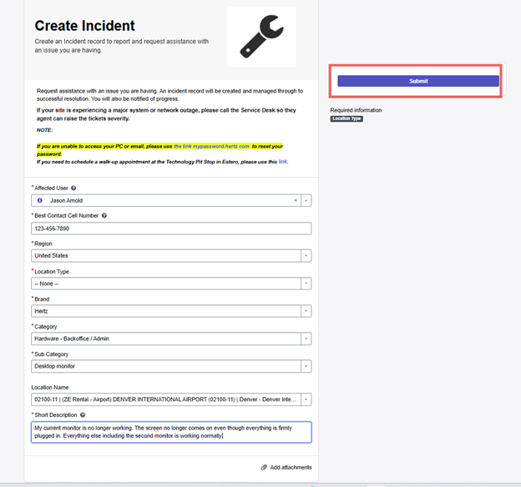Viewport: 521px width, 487px height.
Task: Follow the walk-up appointment link
Action: coord(283,162)
